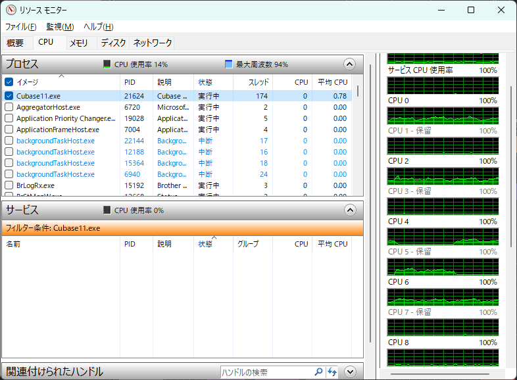The height and width of the screenshot is (380, 517).
Task: Open the ヘルプ menu
Action: [98, 27]
